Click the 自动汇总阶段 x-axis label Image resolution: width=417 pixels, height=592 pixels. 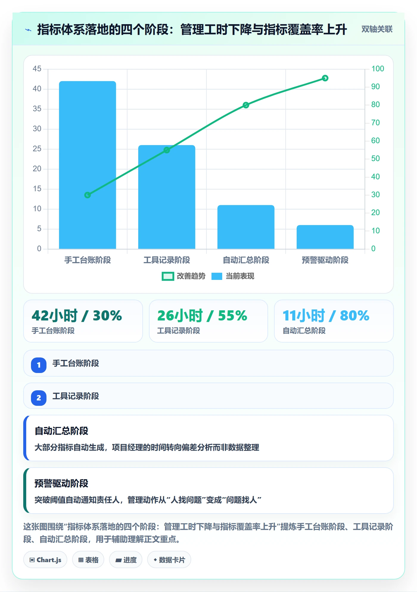click(246, 260)
